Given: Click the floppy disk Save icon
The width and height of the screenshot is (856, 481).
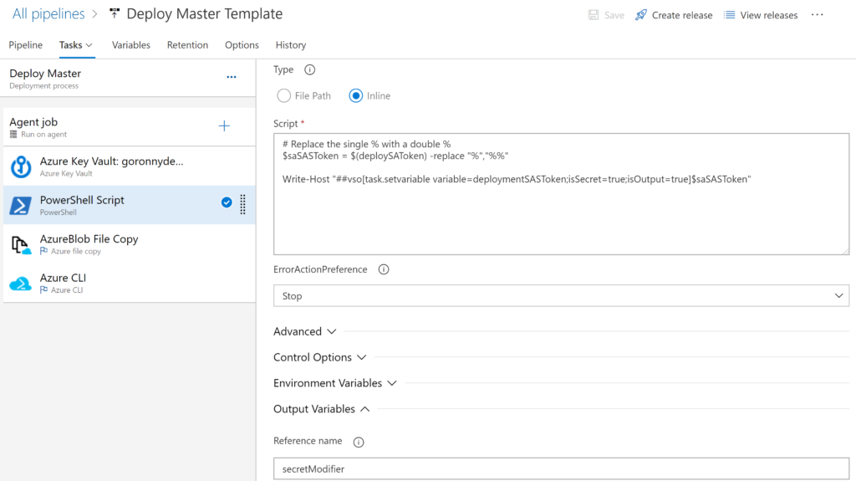Looking at the screenshot, I should click(594, 15).
